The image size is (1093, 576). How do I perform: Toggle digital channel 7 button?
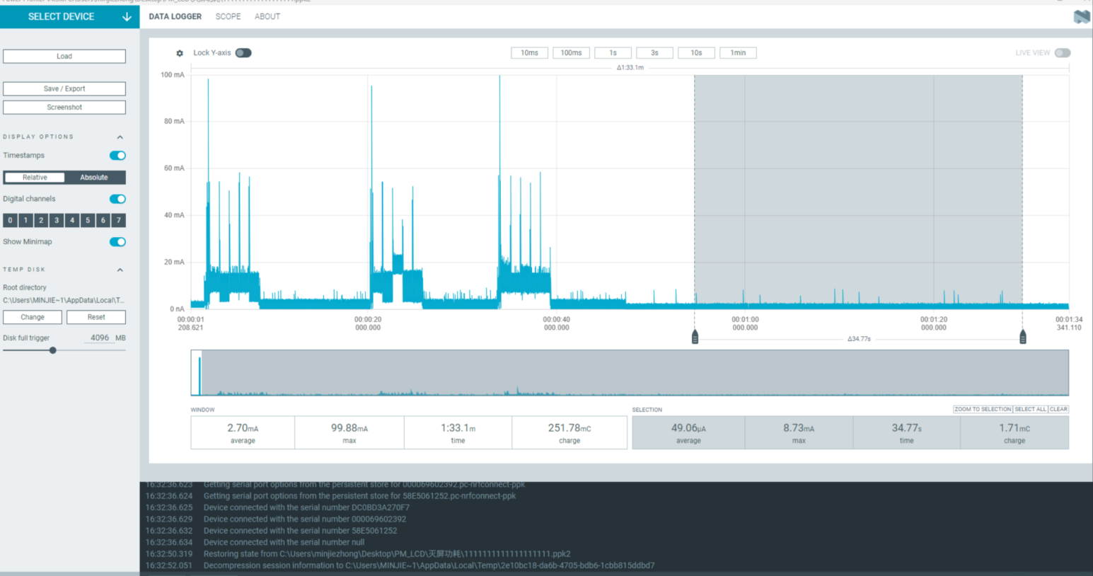coord(118,221)
